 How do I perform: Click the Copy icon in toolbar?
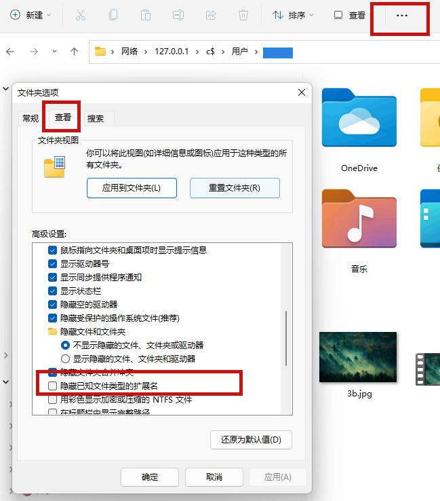113,15
